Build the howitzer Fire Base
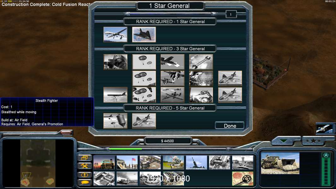Screen dimensions: 336x189 tap(197, 163)
